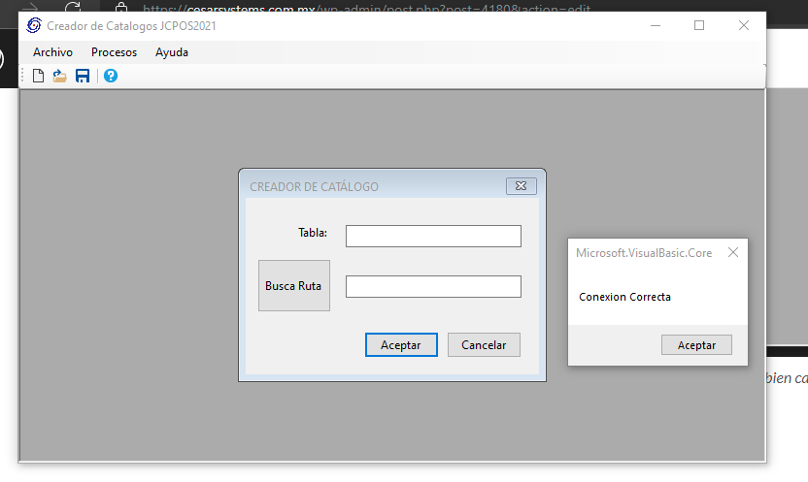The image size is (808, 482).
Task: Minimize the Creador de Catalogos window
Action: click(x=654, y=25)
